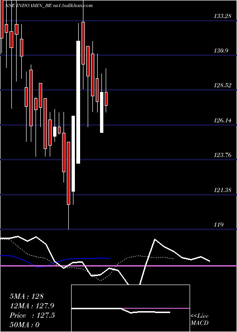This screenshot has width=237, height=332.
Task: Click the 126.14 price level label
Action: 222,120
